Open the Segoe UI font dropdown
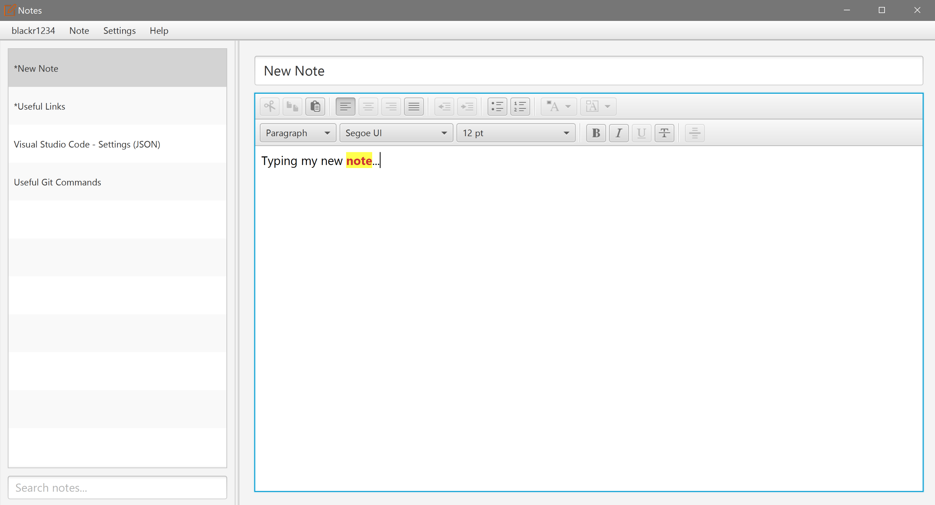This screenshot has width=935, height=505. (396, 133)
